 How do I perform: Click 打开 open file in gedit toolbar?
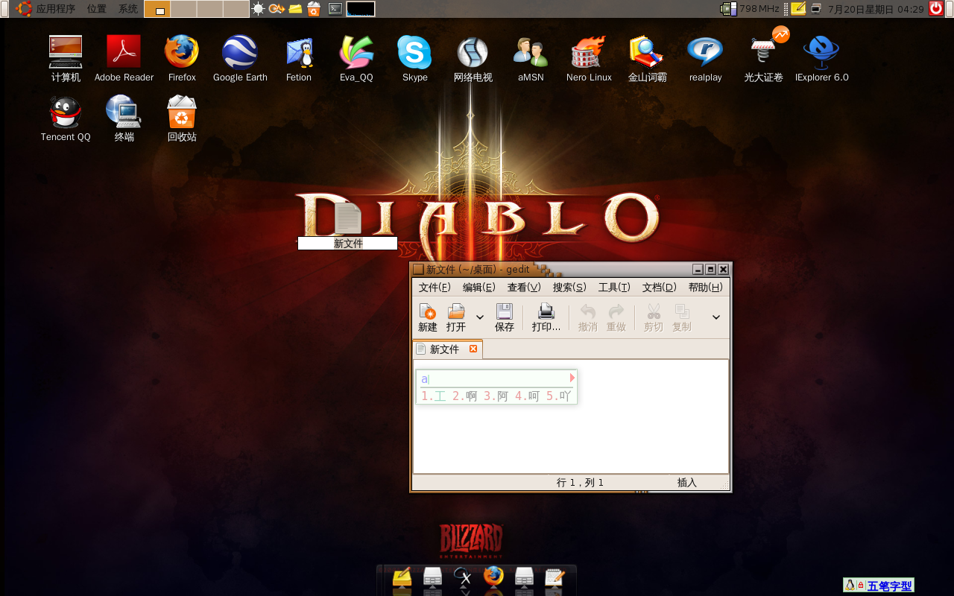[x=456, y=317]
